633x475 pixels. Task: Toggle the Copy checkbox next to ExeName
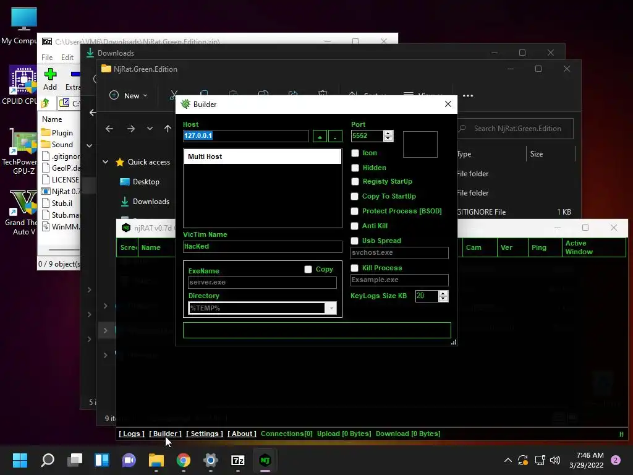pyautogui.click(x=308, y=269)
